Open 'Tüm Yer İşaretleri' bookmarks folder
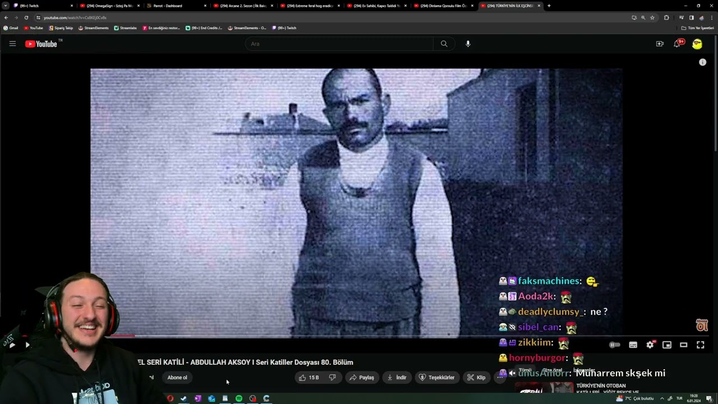718x404 pixels. tap(697, 28)
